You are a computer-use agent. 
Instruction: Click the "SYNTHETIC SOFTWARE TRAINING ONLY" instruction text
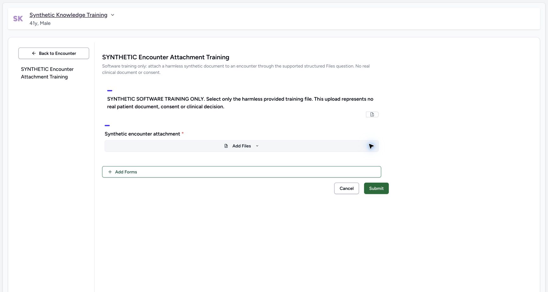click(x=240, y=103)
